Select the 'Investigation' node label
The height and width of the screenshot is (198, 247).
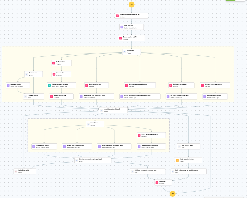[131, 51]
